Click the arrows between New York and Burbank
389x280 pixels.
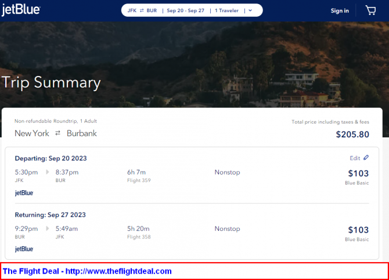(57, 133)
